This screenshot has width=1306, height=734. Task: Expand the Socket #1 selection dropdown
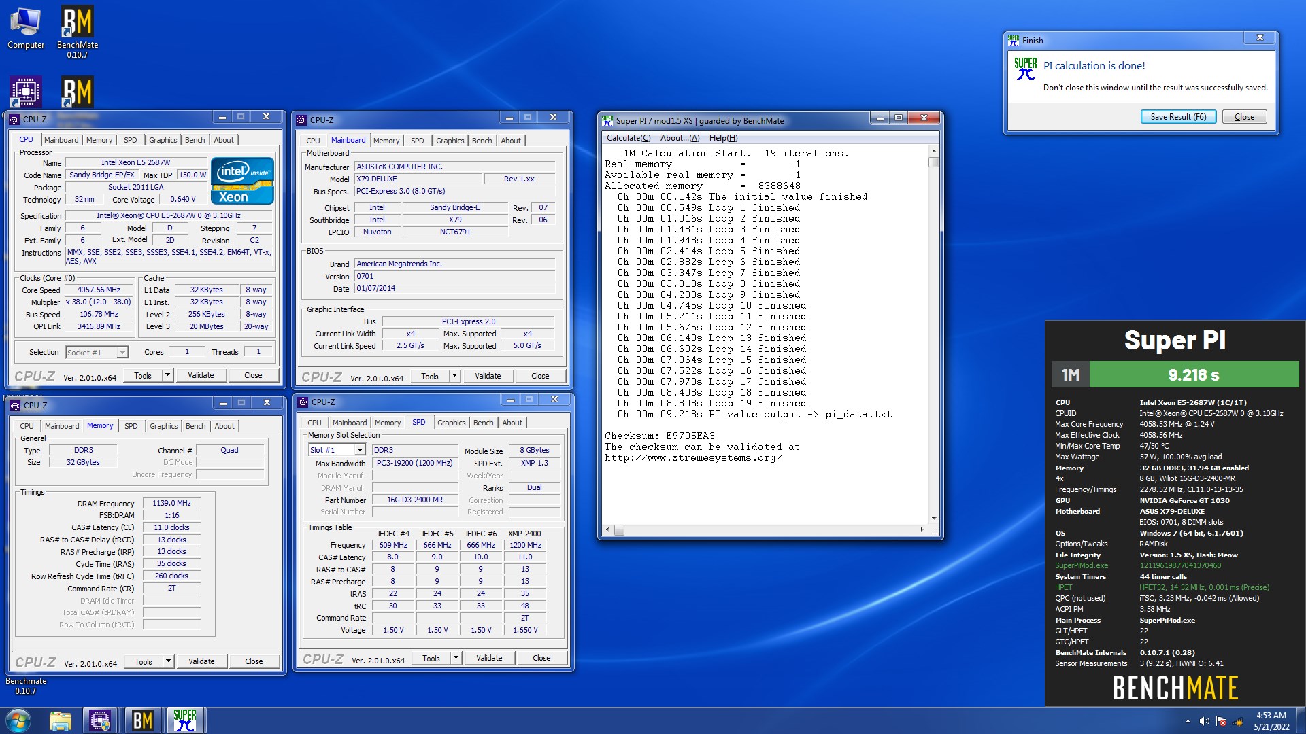(x=122, y=353)
